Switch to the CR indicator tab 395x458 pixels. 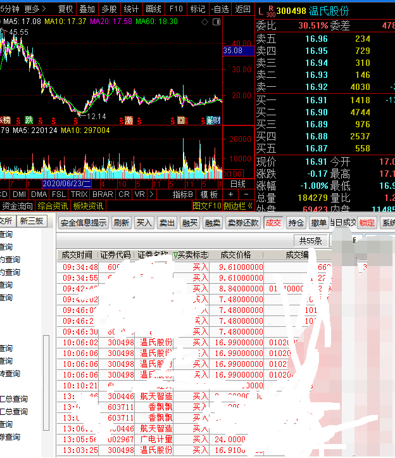(124, 194)
